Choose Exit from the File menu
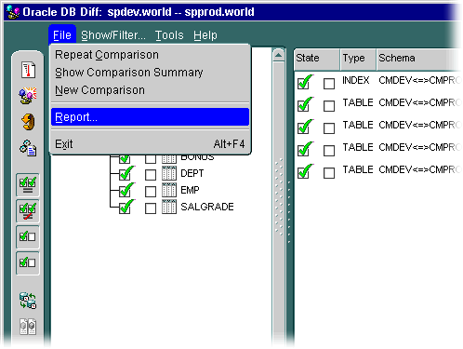 coord(150,143)
